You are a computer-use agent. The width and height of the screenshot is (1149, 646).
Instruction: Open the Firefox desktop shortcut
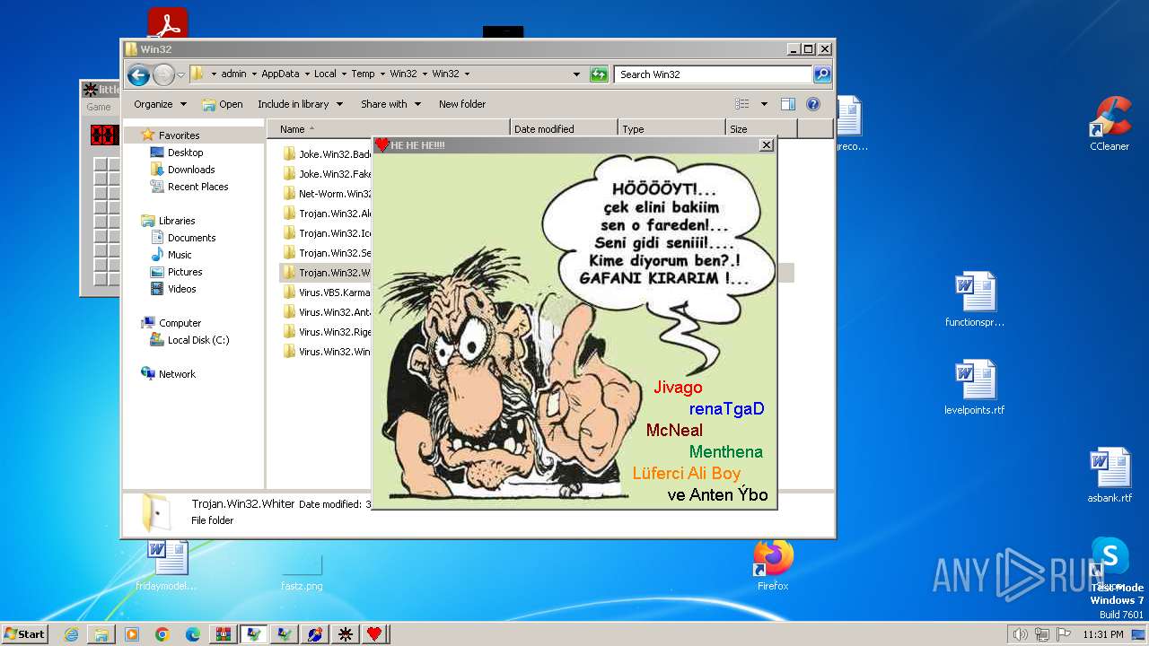point(773,564)
